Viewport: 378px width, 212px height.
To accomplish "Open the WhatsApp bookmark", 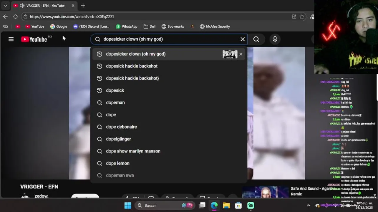I will pos(127,26).
